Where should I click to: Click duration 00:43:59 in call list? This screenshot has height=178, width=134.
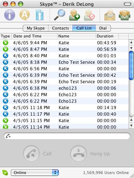[106, 43]
